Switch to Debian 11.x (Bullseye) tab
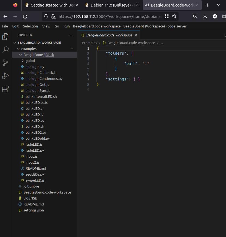 [112, 5]
